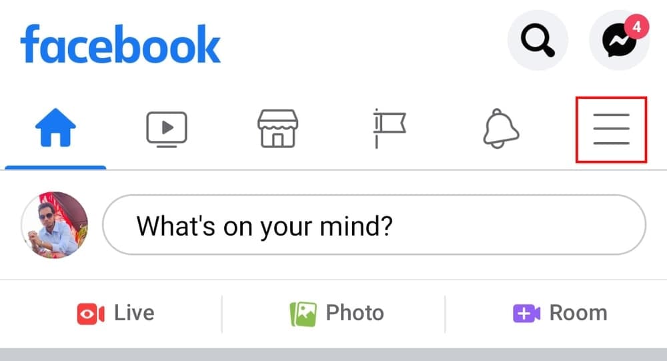The width and height of the screenshot is (667, 361).
Task: Click the gray feed divider bar
Action: 333,354
